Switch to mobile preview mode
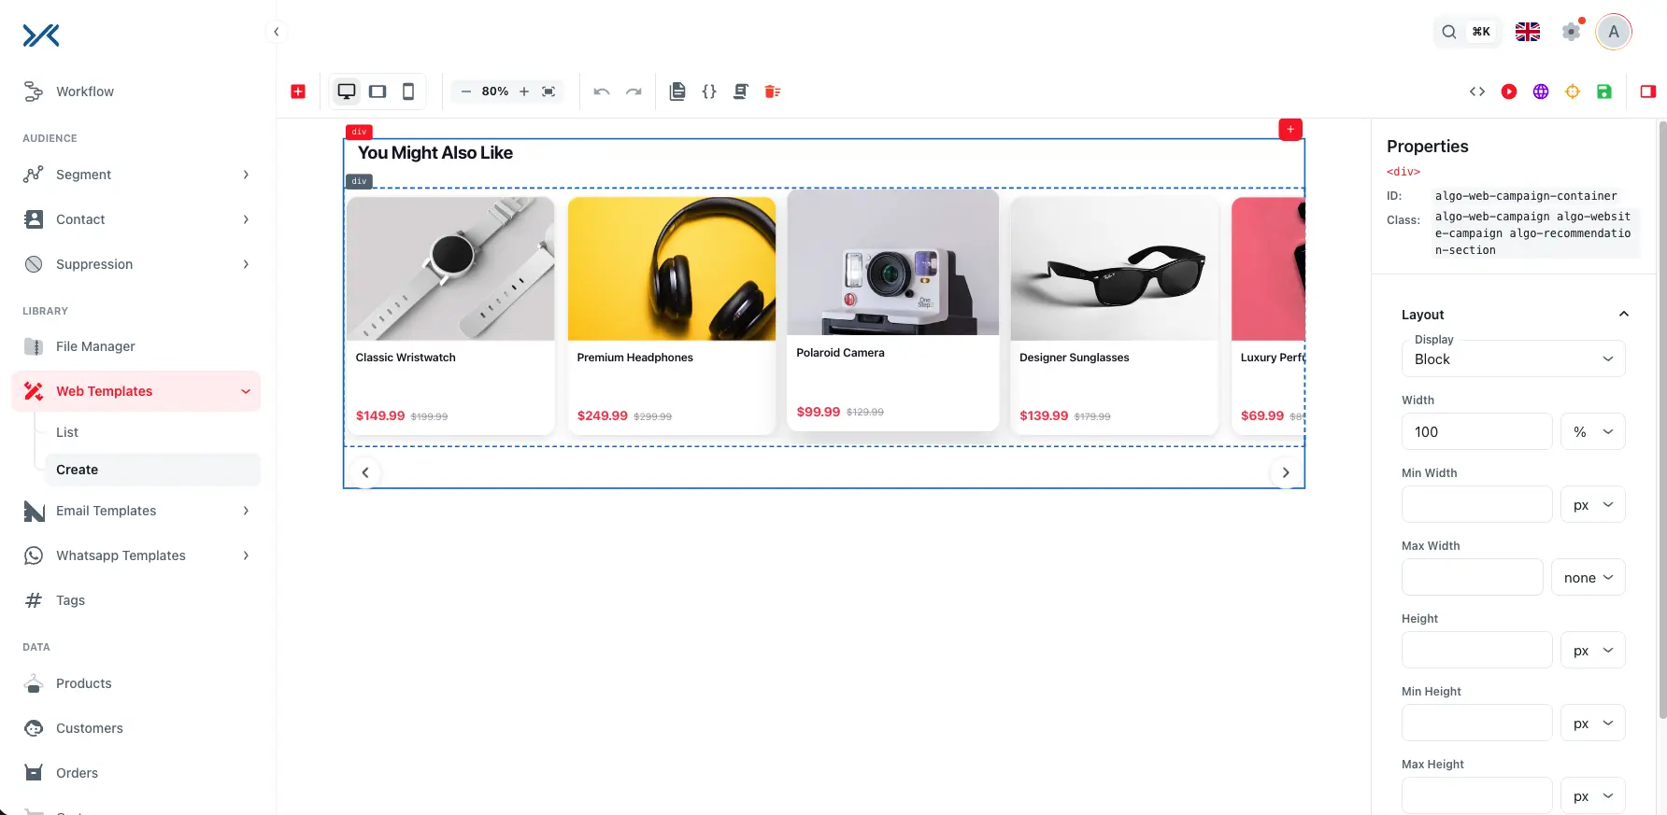 408,91
